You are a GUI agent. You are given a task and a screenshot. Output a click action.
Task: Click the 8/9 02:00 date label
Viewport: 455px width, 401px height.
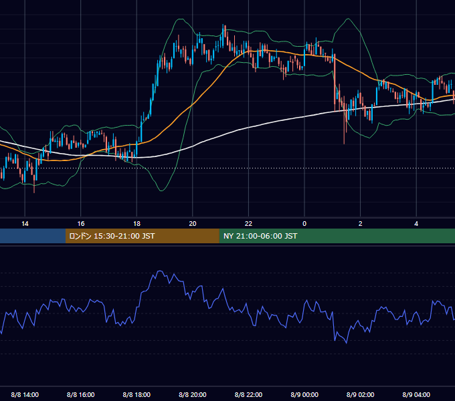pyautogui.click(x=360, y=394)
